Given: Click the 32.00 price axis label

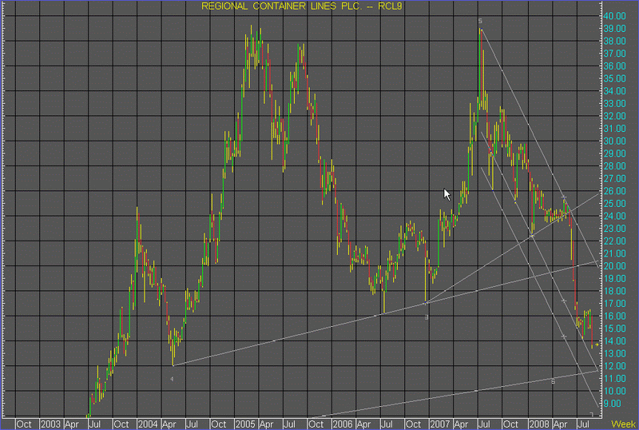Looking at the screenshot, I should (x=614, y=116).
